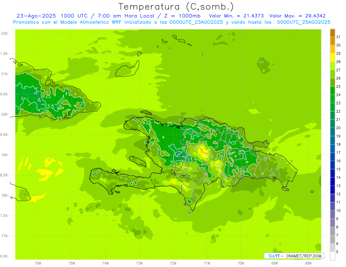This screenshot has height=267, width=346.
Task: Click the '76W' longitude axis label
Action: pyautogui.click(x=38, y=263)
